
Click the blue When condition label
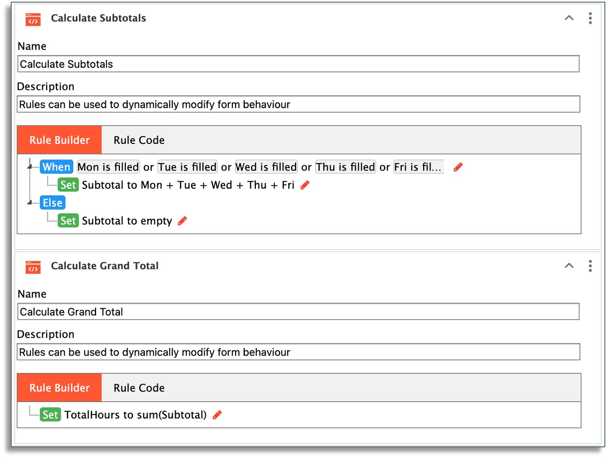(57, 167)
